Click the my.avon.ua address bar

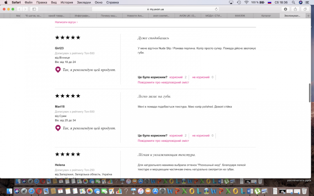pyautogui.click(x=157, y=9)
